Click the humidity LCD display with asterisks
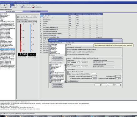This screenshot has height=117, width=137. pyautogui.click(x=32, y=54)
